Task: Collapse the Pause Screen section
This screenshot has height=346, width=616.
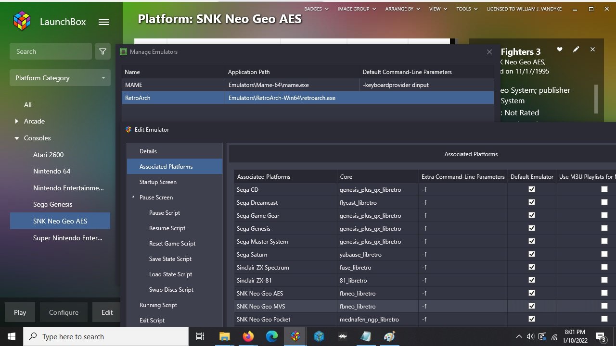Action: click(x=133, y=197)
